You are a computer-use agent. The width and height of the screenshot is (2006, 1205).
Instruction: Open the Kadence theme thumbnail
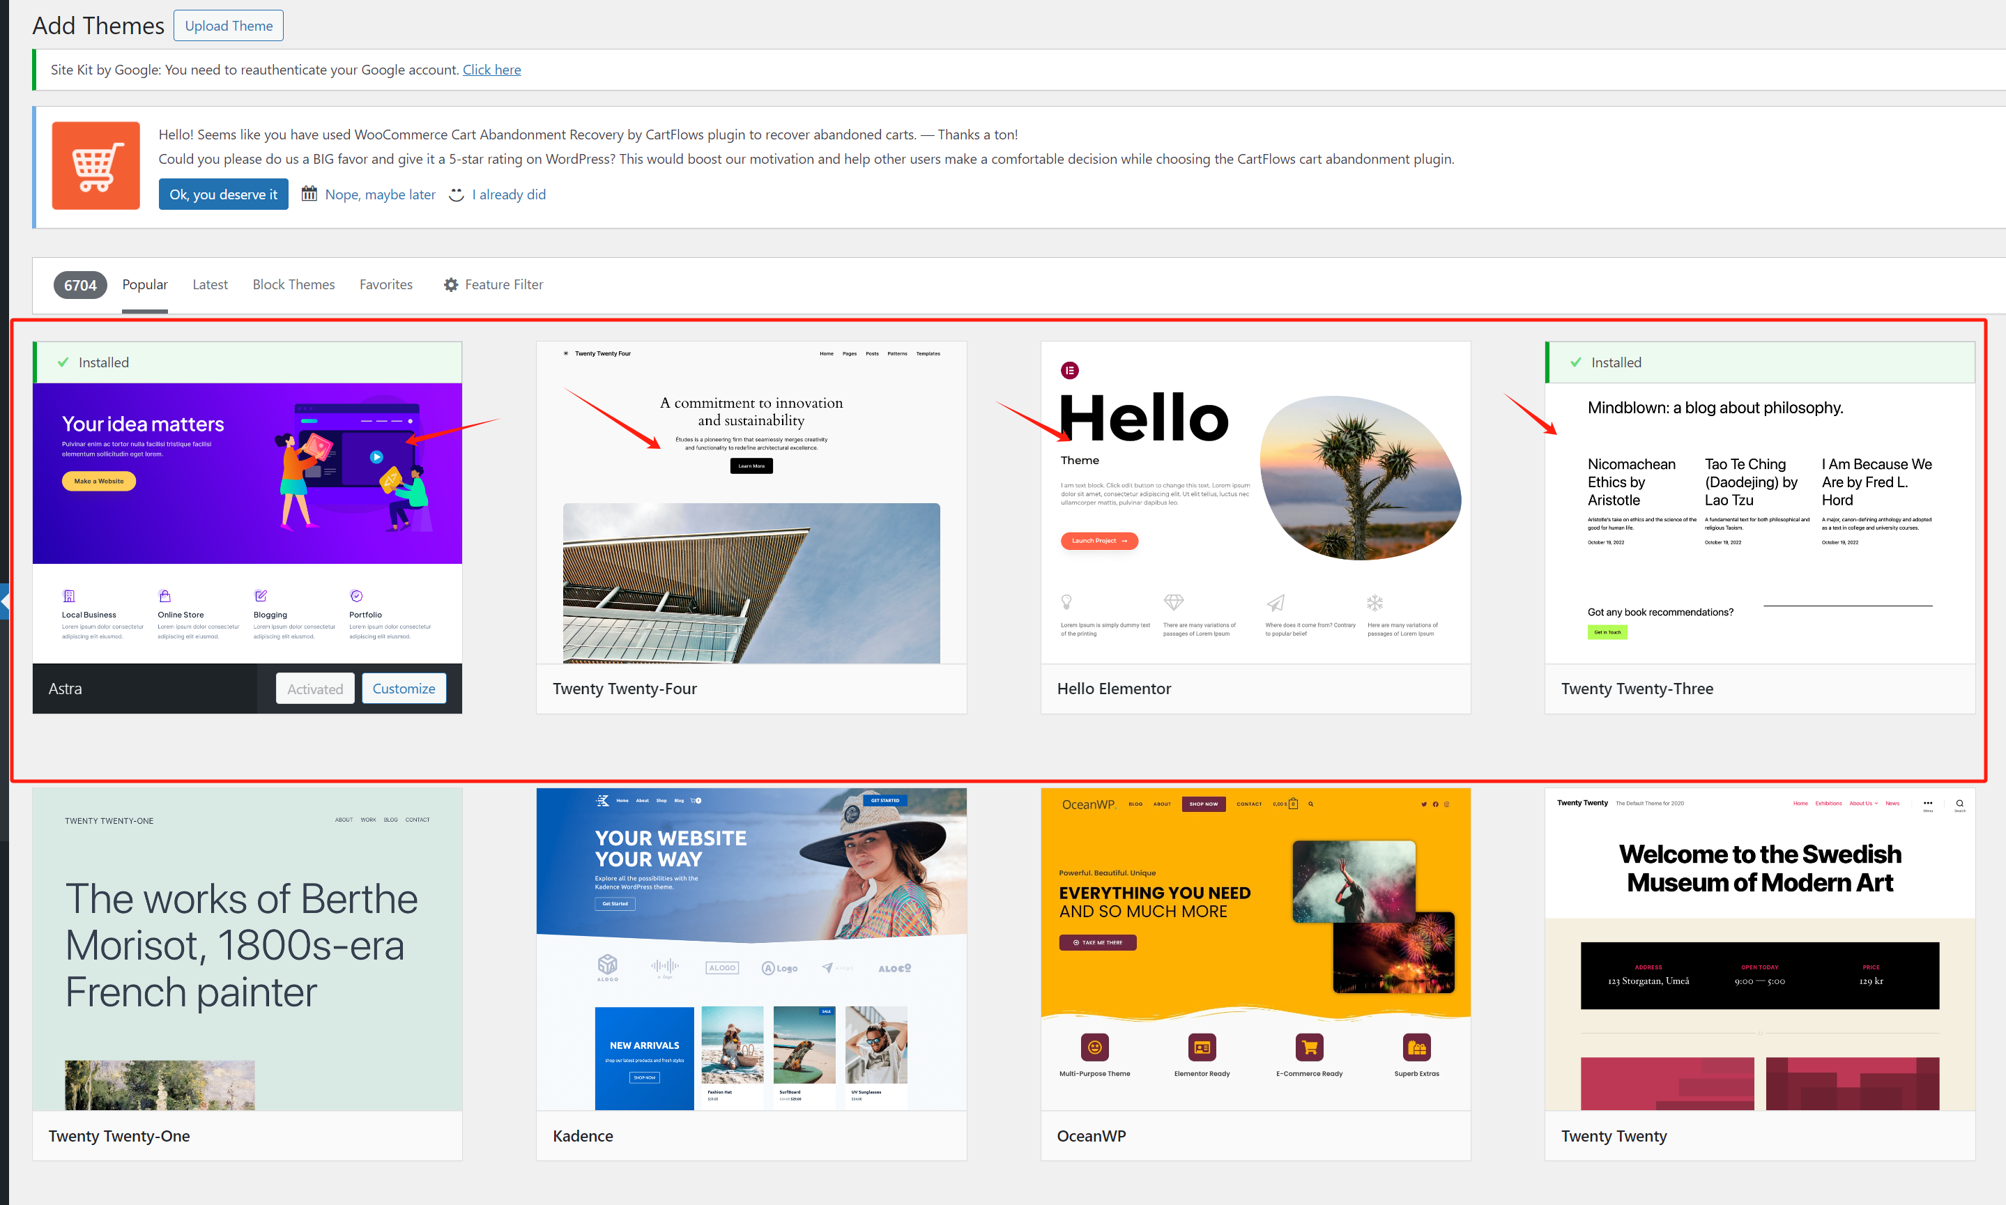point(751,949)
